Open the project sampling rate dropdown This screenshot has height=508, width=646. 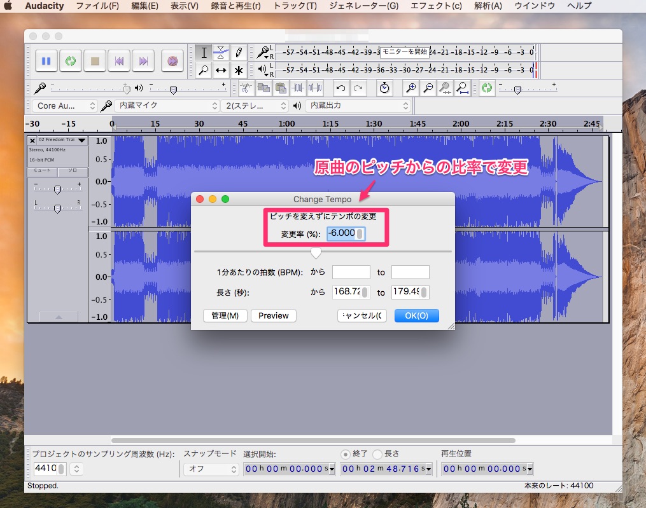[76, 469]
